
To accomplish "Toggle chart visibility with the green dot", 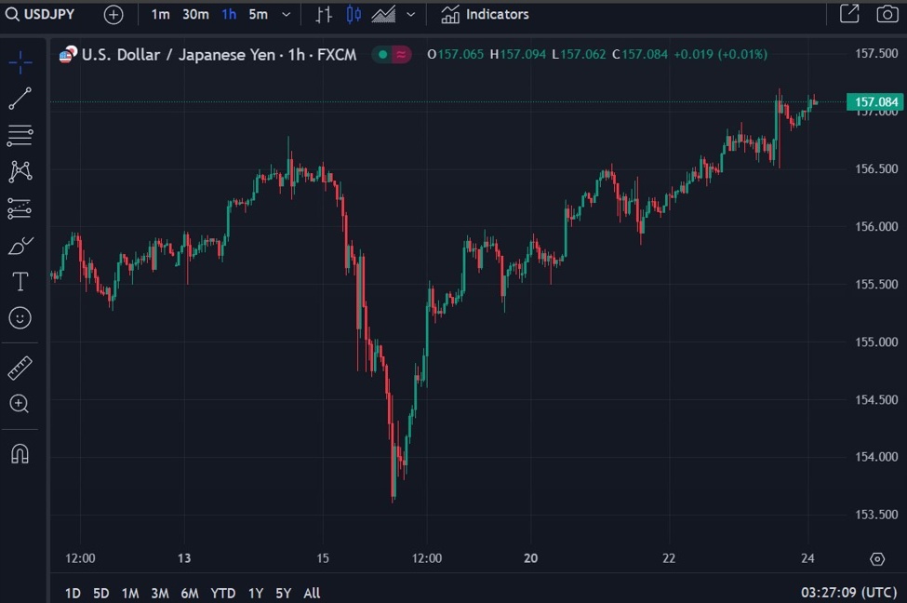I will click(x=380, y=55).
